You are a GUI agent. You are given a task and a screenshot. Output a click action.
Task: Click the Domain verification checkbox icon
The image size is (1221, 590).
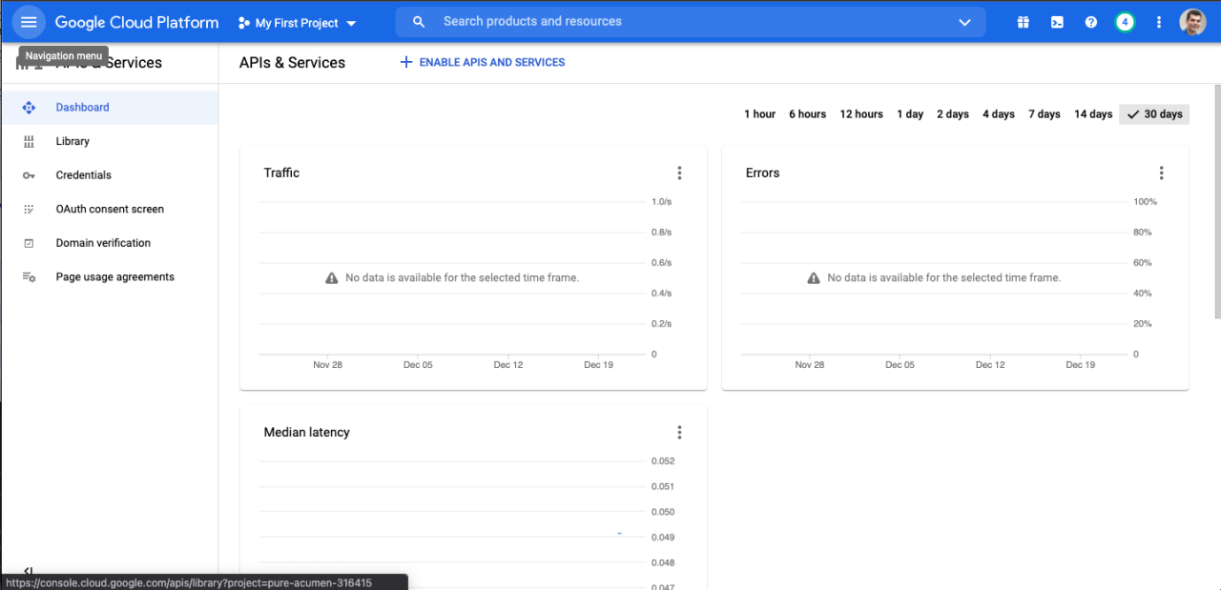[x=29, y=243]
